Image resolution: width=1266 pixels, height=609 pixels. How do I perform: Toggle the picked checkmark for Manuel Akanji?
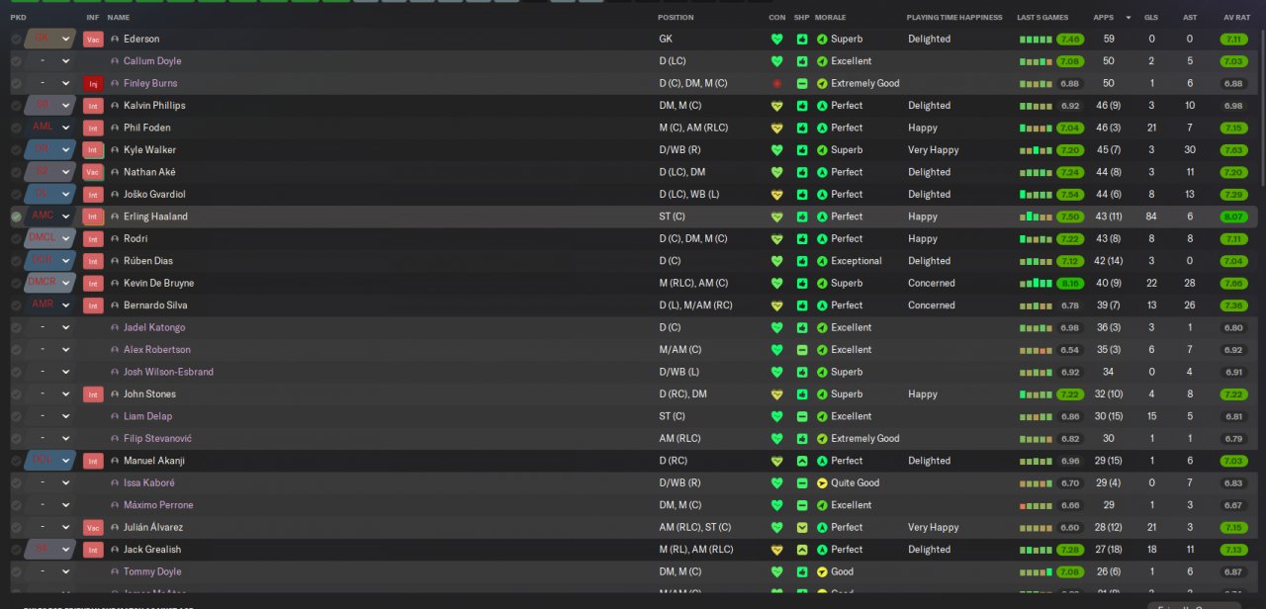(16, 461)
